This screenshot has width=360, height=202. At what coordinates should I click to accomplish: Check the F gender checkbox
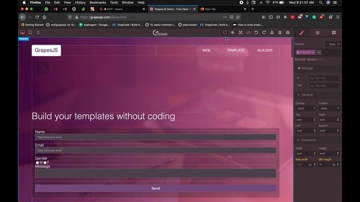45,163
